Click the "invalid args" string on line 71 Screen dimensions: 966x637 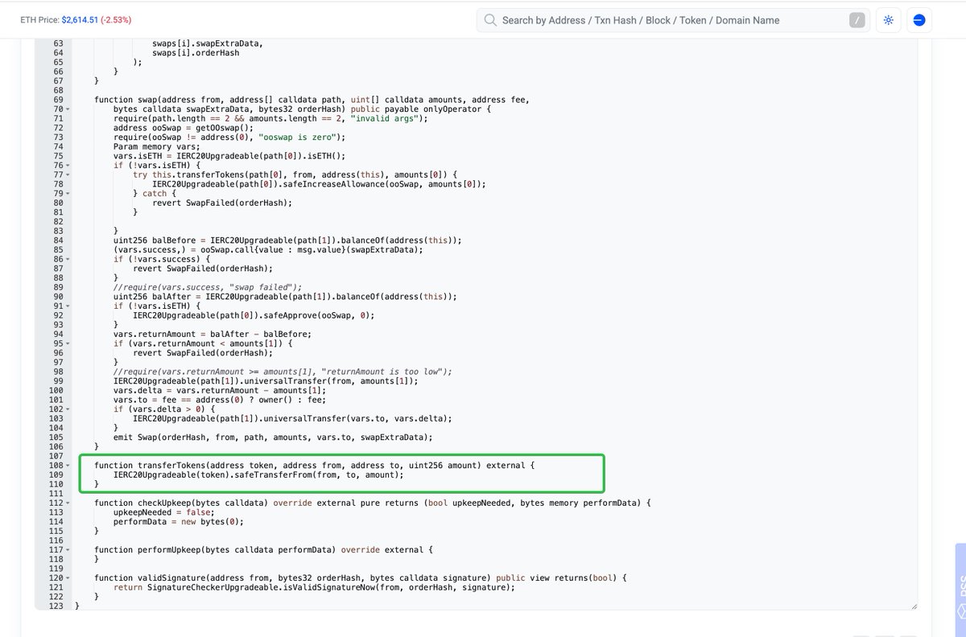click(388, 118)
